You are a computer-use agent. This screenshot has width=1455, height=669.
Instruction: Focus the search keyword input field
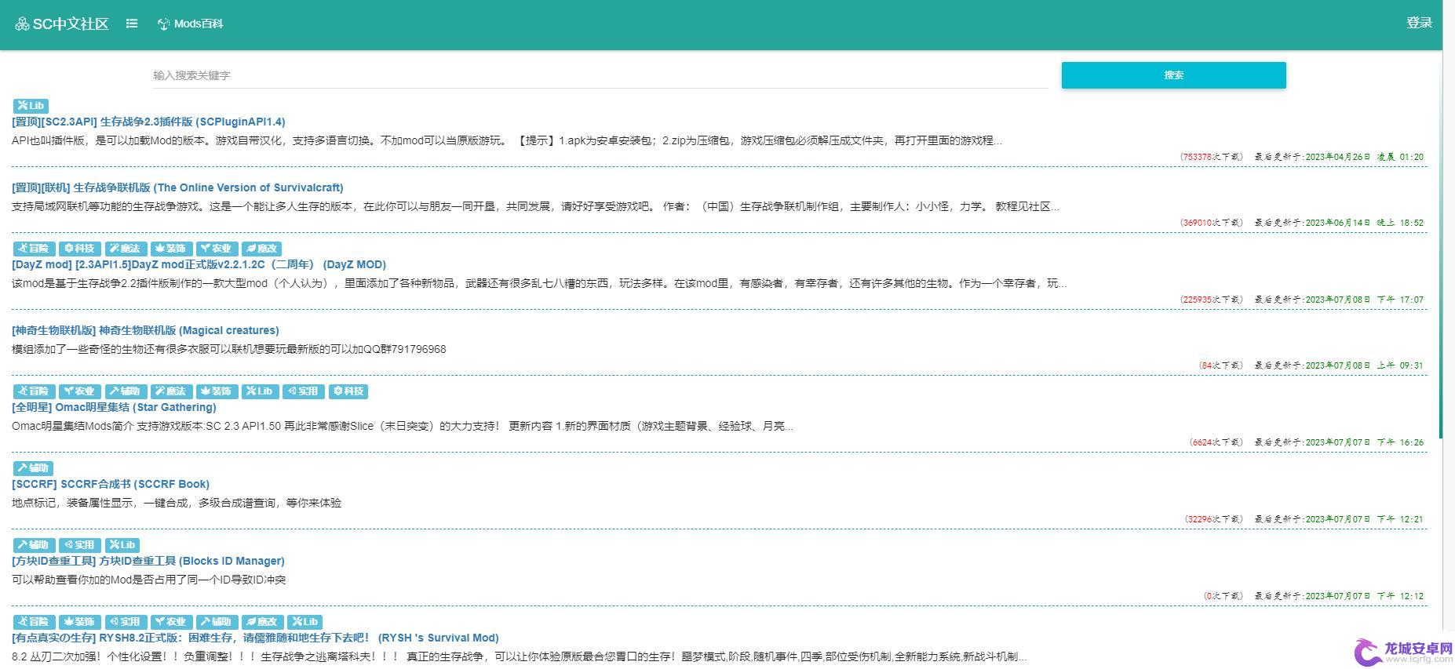600,75
